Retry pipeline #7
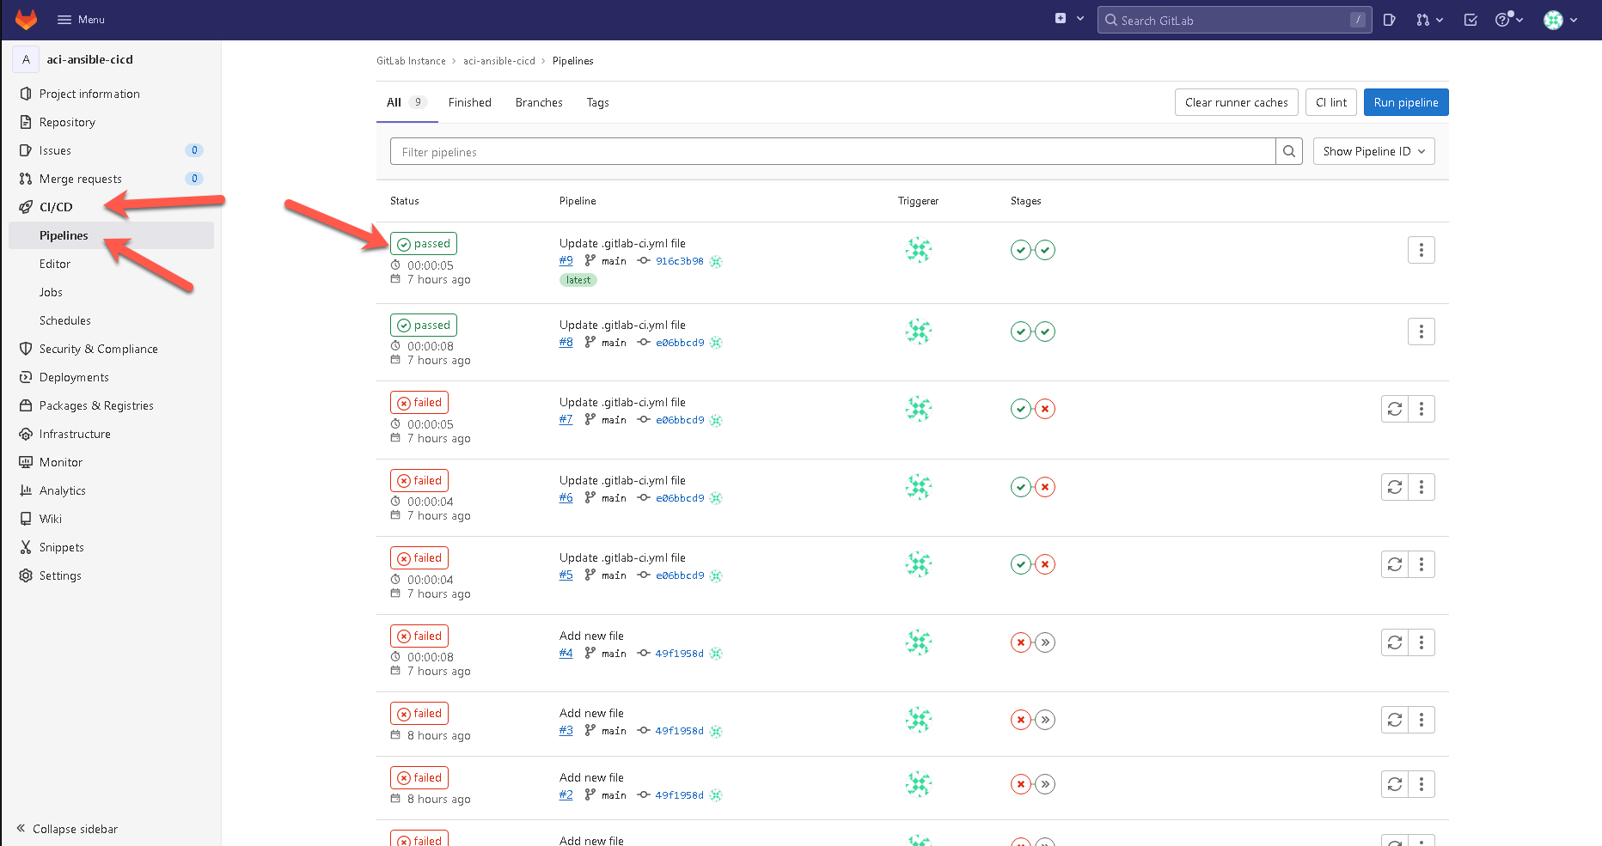The image size is (1602, 846). pyautogui.click(x=1395, y=409)
